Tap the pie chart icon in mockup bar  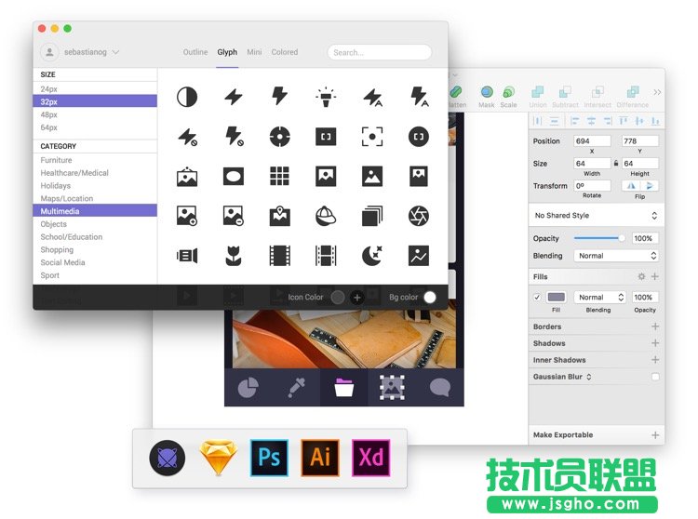248,387
